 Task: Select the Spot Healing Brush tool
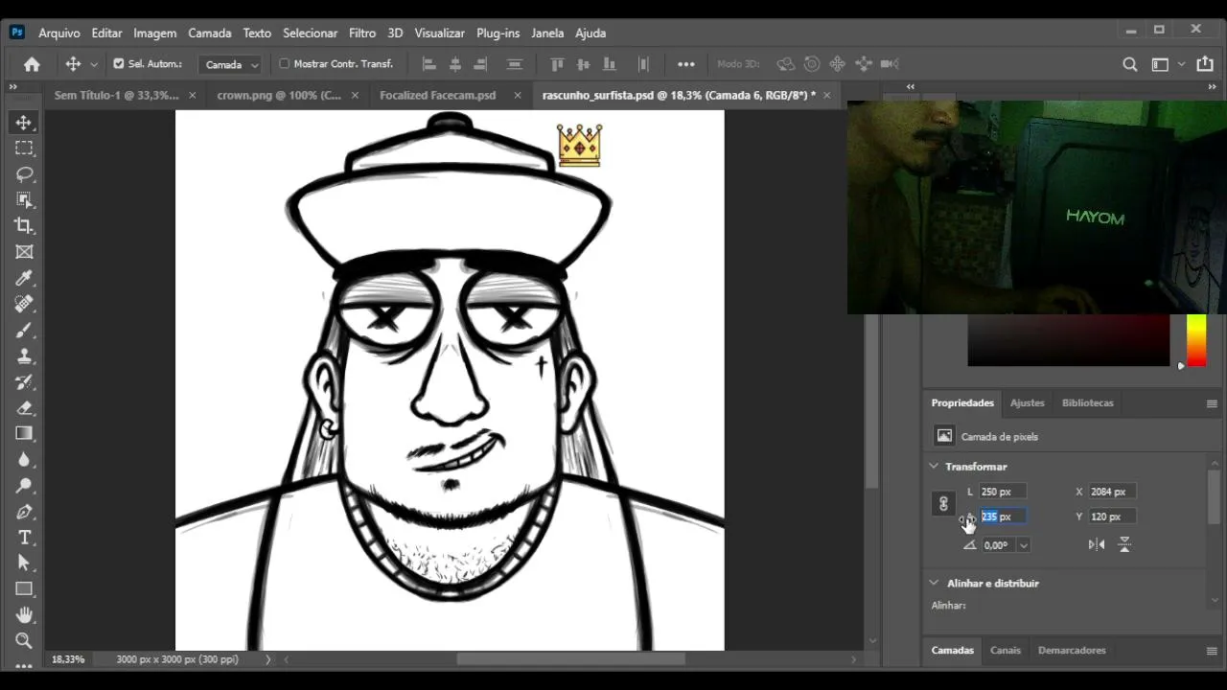(24, 304)
